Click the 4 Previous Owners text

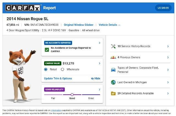[x=129, y=57]
